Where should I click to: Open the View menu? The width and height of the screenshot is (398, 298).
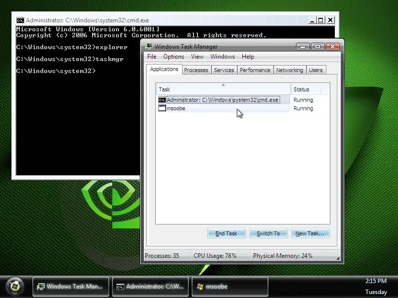[197, 57]
